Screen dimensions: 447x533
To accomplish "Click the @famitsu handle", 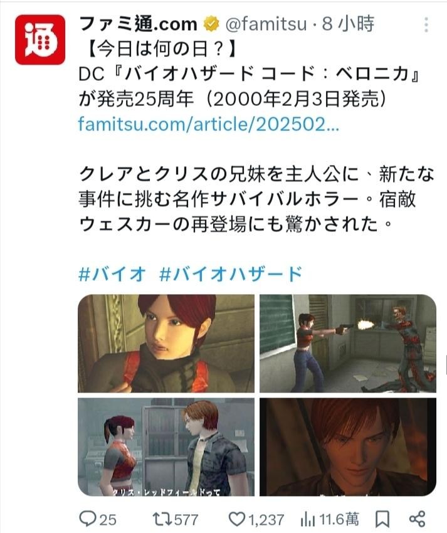I will point(266,24).
